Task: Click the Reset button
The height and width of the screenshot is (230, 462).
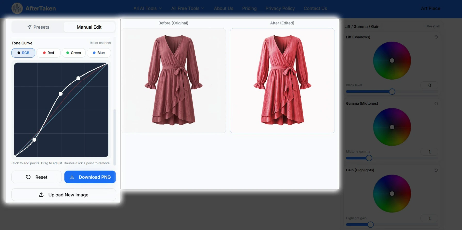Action: [37, 177]
